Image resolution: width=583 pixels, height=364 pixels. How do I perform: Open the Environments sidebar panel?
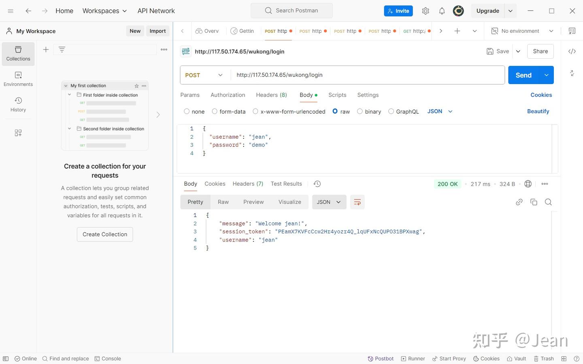18,79
